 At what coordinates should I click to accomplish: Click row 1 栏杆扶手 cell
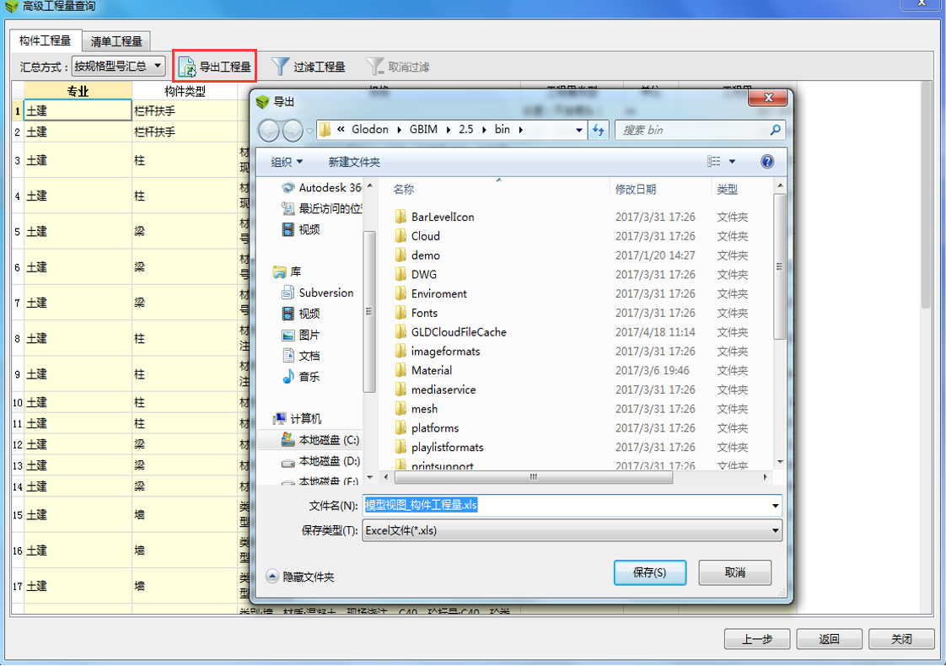[185, 111]
